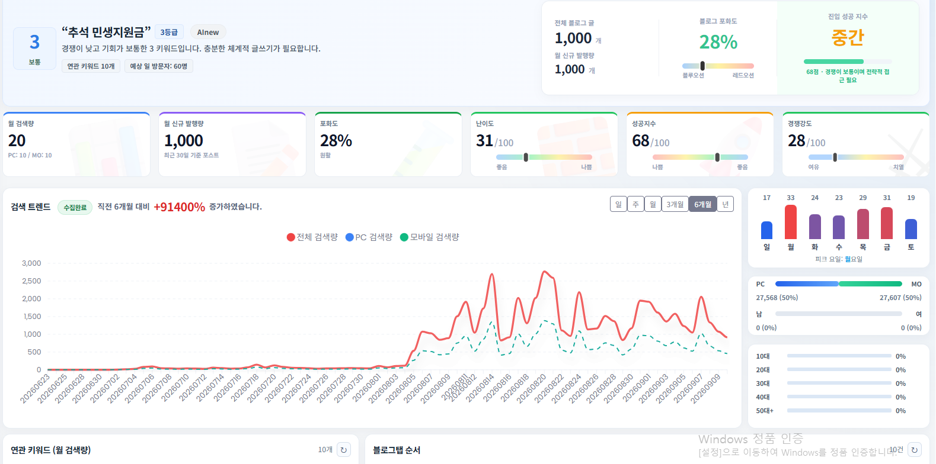Image resolution: width=936 pixels, height=464 pixels.
Task: Switch trend range to 년
Action: (x=726, y=204)
